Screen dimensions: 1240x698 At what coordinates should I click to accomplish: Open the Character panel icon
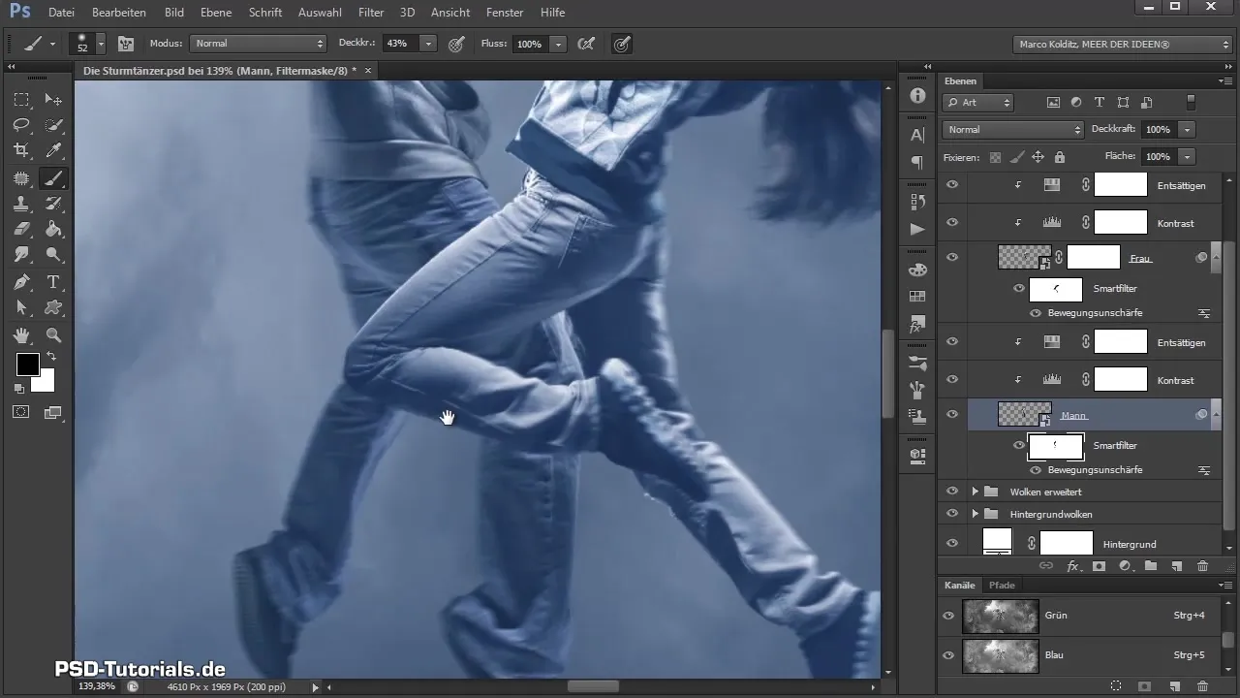coord(917,135)
